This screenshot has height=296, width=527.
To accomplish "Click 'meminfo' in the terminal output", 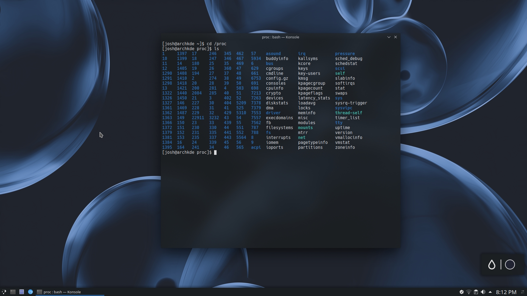I will click(307, 113).
